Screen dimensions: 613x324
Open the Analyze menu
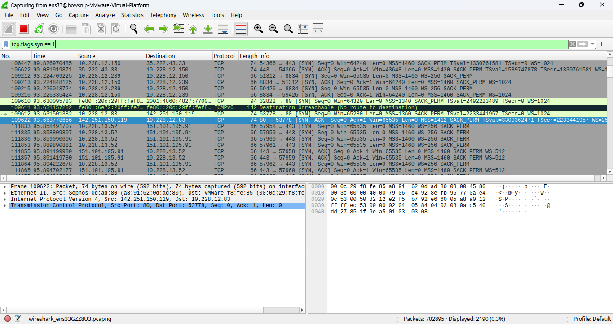coord(105,15)
